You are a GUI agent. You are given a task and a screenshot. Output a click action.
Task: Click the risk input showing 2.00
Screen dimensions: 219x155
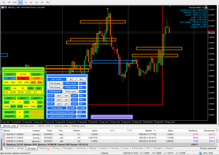pyautogui.click(x=15, y=92)
